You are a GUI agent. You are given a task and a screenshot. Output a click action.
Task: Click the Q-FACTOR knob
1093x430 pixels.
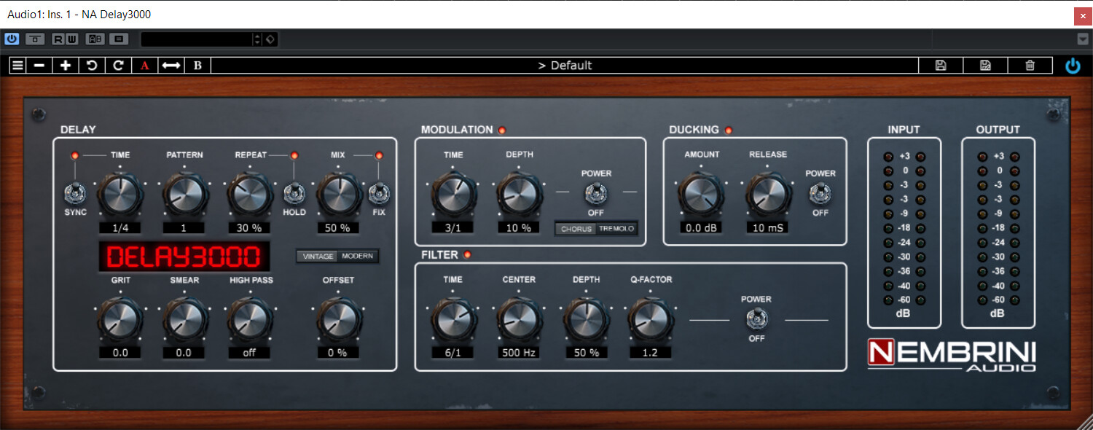650,320
